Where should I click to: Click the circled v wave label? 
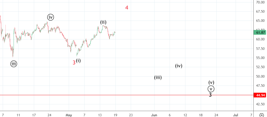click(211, 89)
